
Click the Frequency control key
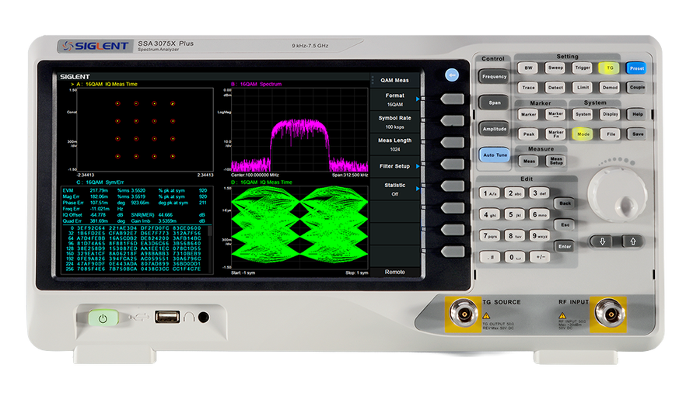click(x=494, y=77)
